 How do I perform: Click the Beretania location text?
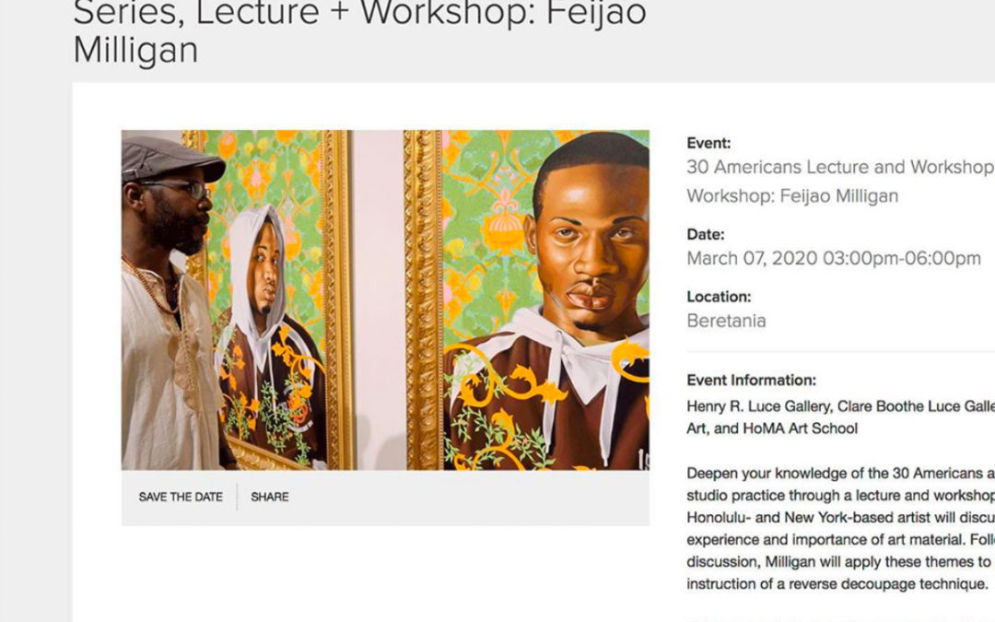[x=726, y=321]
